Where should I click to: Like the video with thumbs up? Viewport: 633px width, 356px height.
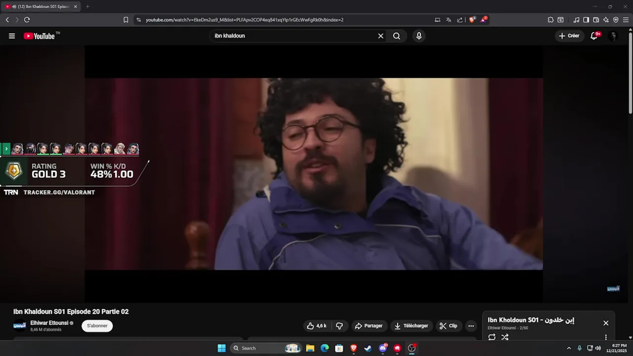[316, 326]
